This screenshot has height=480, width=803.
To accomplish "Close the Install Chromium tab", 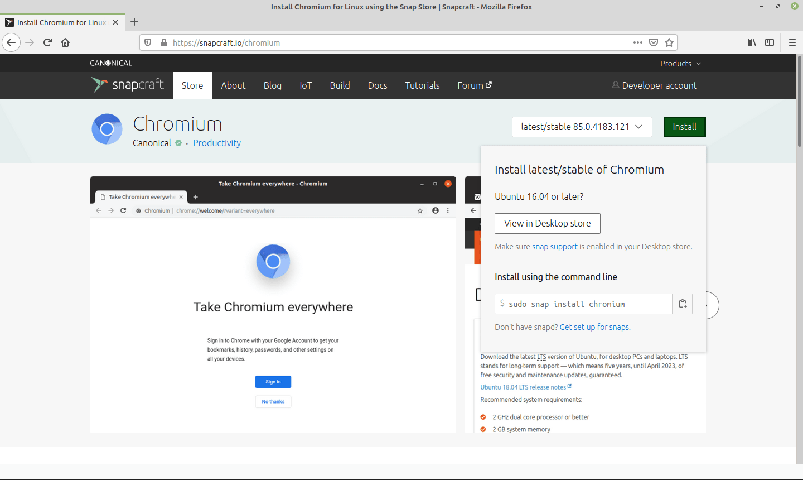I will click(115, 22).
